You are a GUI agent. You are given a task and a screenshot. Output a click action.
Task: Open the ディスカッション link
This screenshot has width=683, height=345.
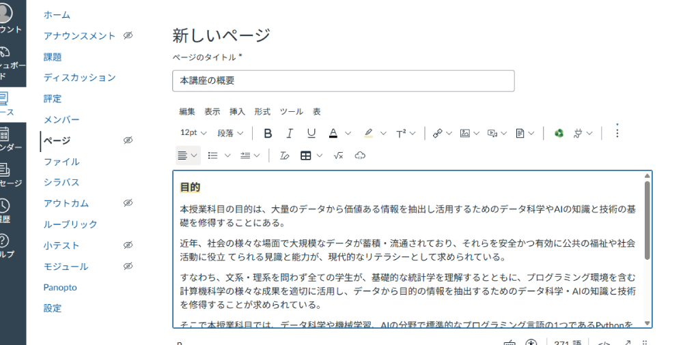79,78
